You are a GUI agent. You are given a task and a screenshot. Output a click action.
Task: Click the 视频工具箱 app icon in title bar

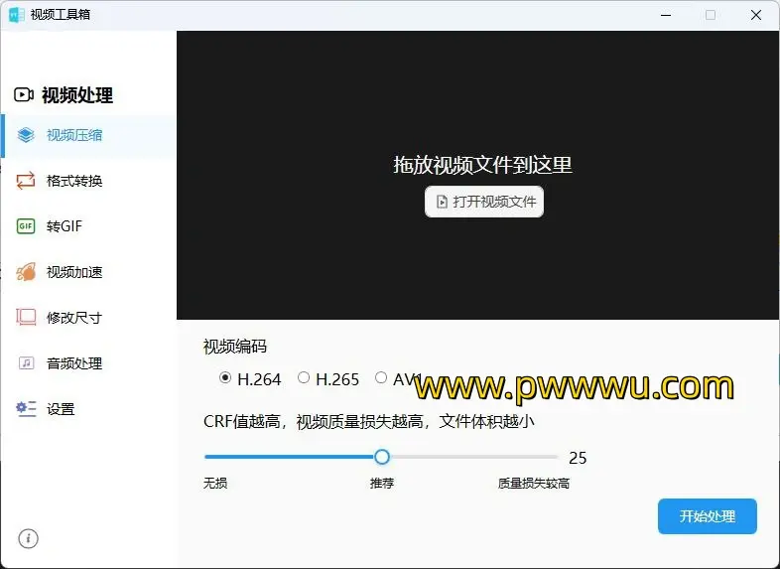tap(17, 15)
